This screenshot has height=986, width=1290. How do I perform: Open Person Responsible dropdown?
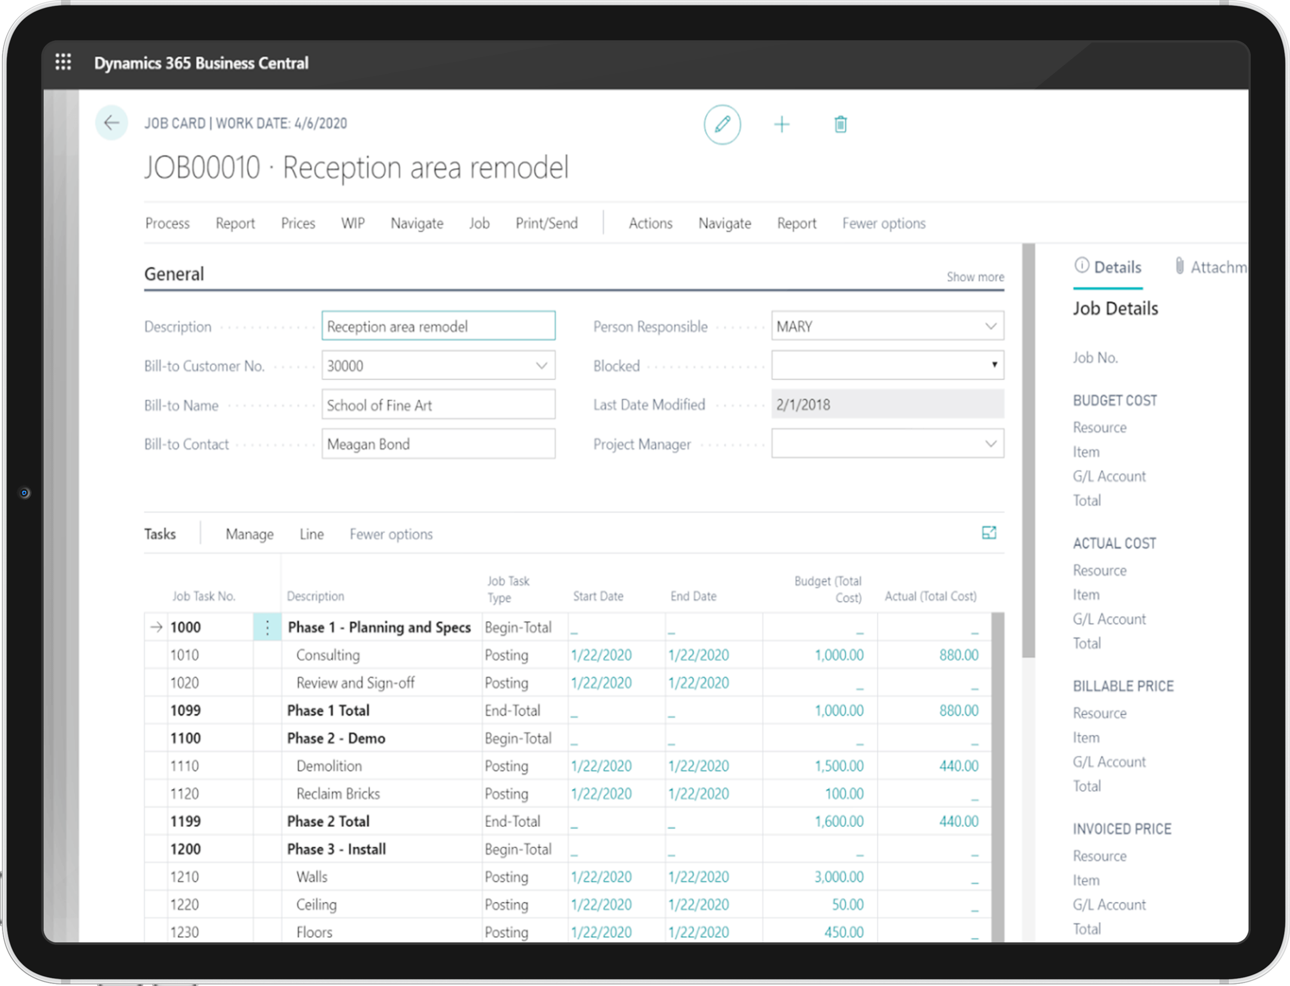pos(990,326)
